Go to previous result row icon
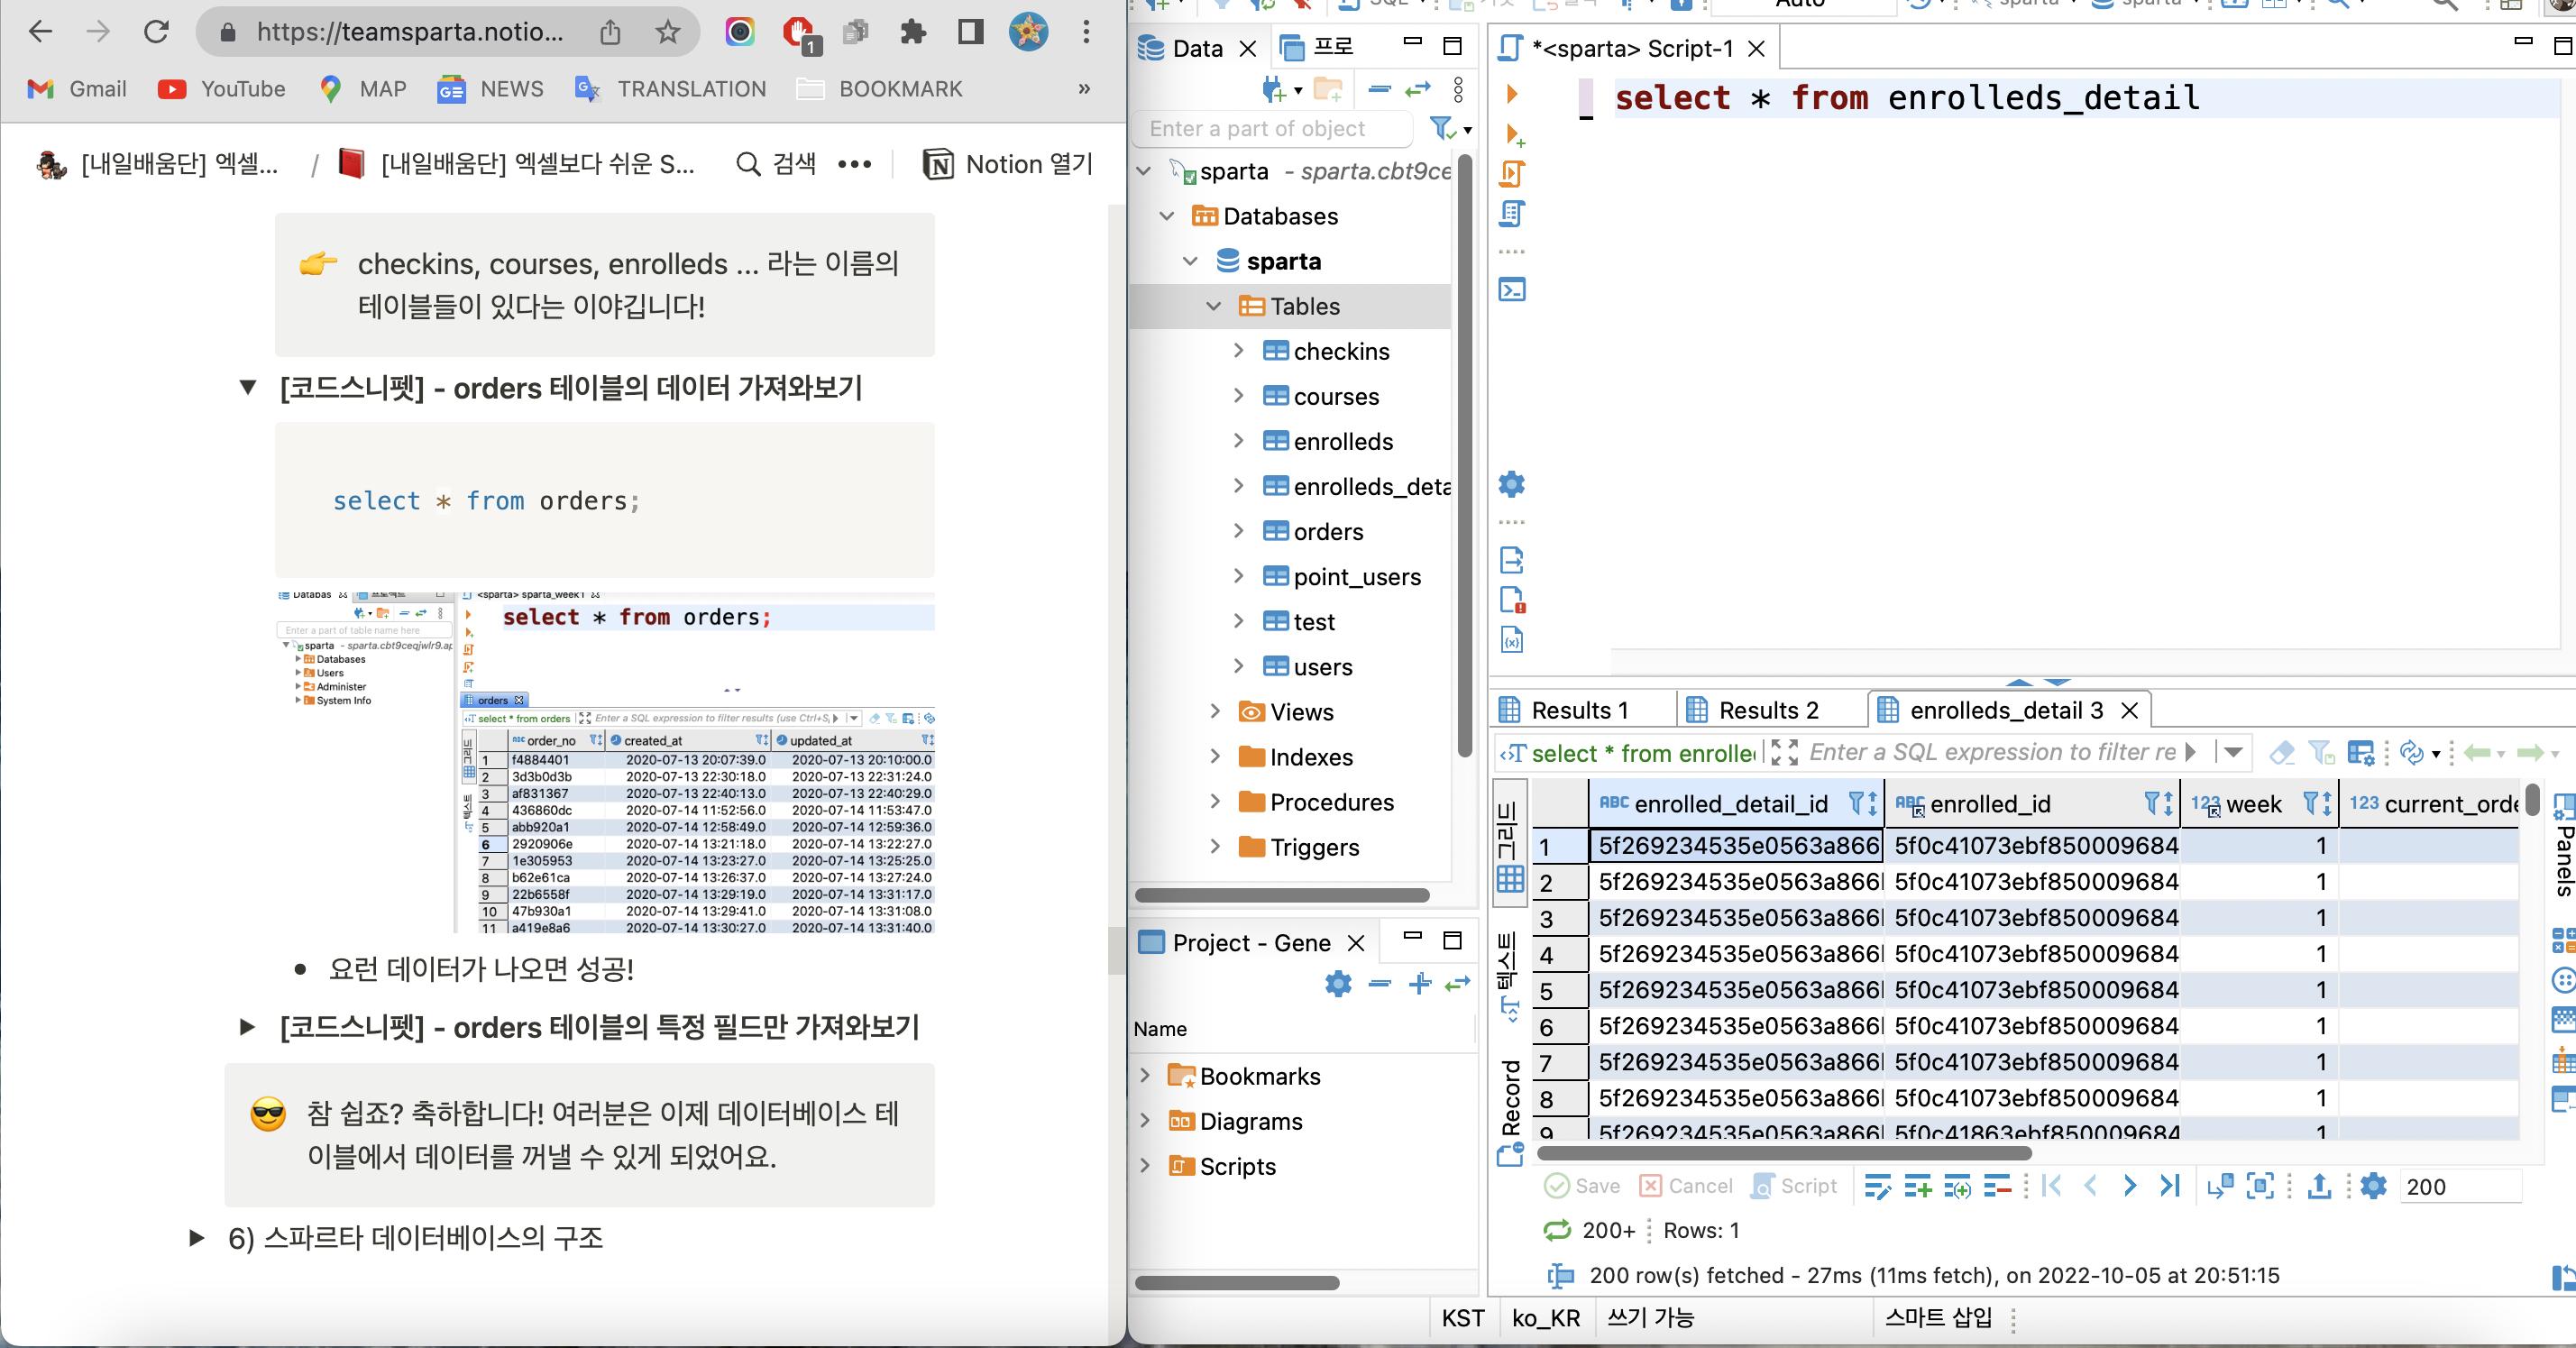This screenshot has height=1348, width=2576. click(2090, 1186)
